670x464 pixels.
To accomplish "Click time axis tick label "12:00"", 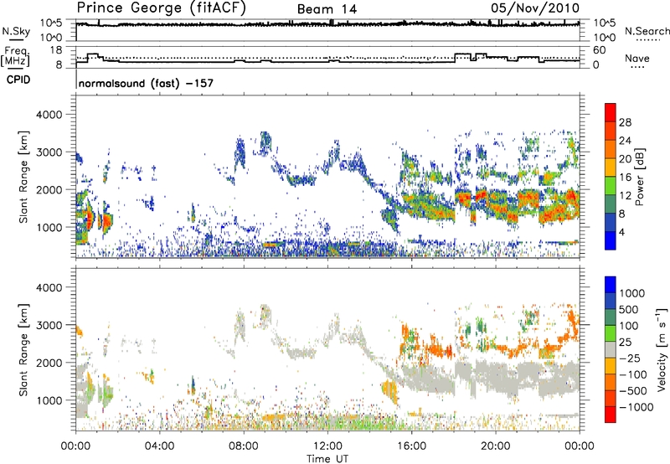I will pos(327,446).
